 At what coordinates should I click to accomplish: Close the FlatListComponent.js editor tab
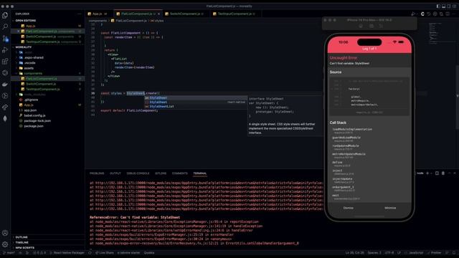pyautogui.click(x=159, y=14)
